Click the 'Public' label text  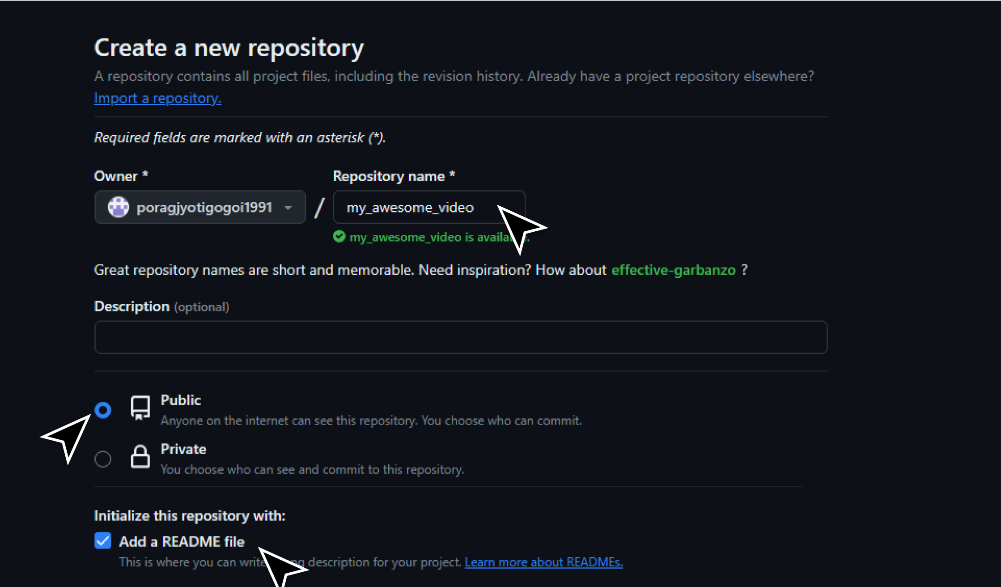(x=181, y=400)
